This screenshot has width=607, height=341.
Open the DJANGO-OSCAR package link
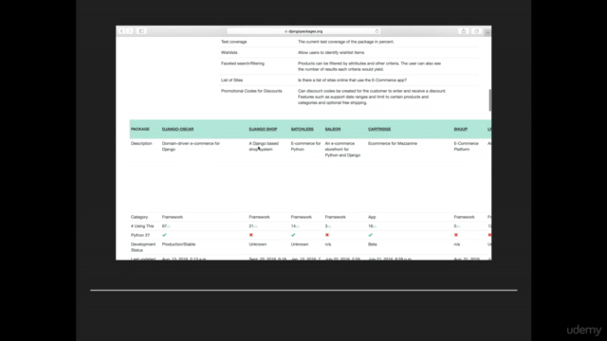coord(177,129)
